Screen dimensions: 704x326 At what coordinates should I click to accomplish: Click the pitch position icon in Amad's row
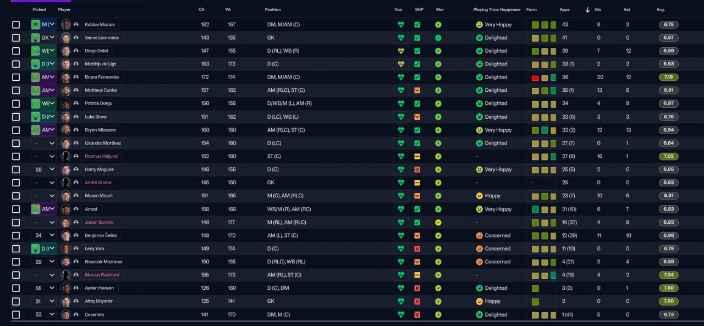tap(36, 209)
